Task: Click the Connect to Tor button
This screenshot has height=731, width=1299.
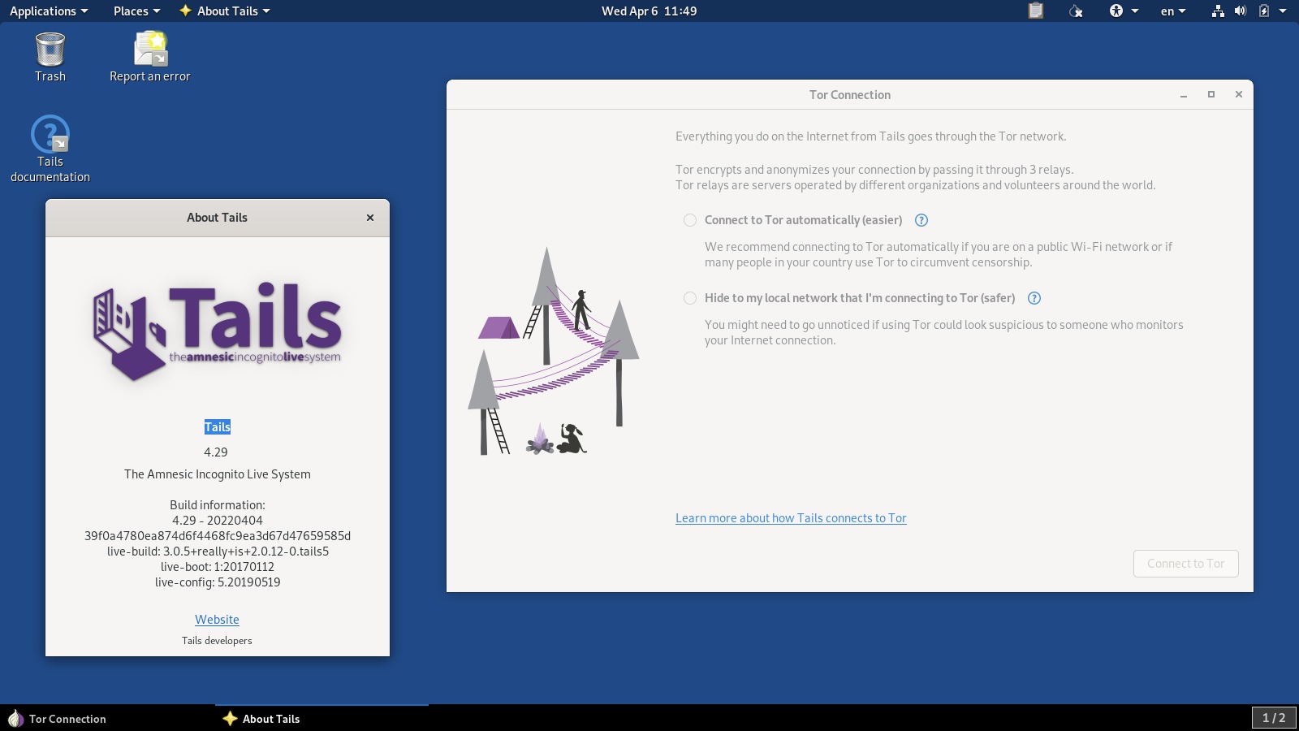Action: pyautogui.click(x=1185, y=564)
